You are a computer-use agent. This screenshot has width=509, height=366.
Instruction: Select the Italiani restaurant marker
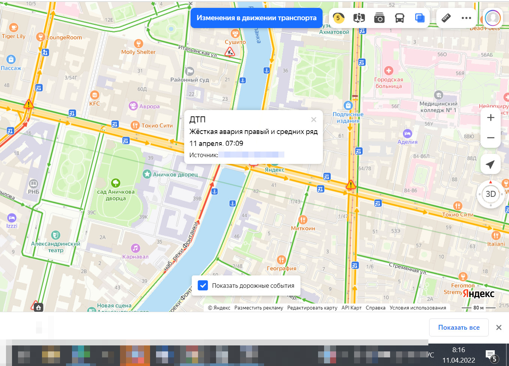pyautogui.click(x=496, y=235)
